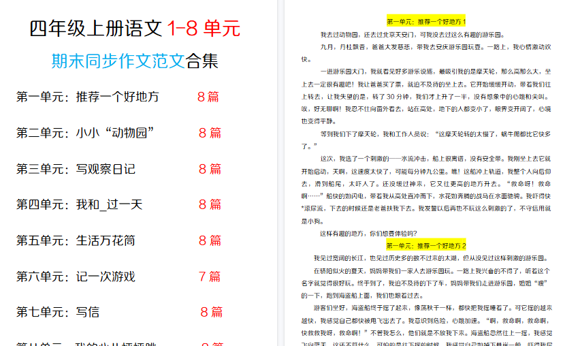Click the '8 篇' count beside 第五单元
Screen dimensions: 563x346
[x=210, y=240]
